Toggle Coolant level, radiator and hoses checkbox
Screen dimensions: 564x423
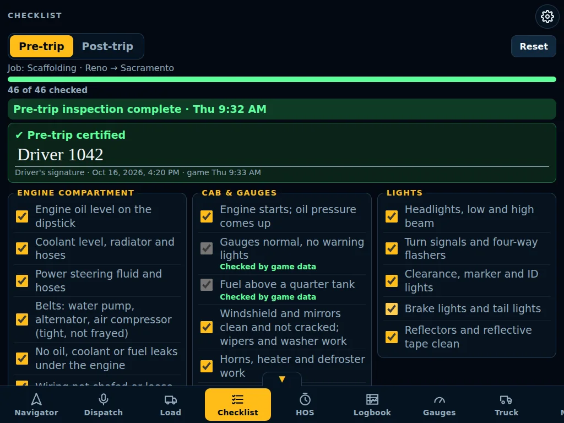coord(22,248)
